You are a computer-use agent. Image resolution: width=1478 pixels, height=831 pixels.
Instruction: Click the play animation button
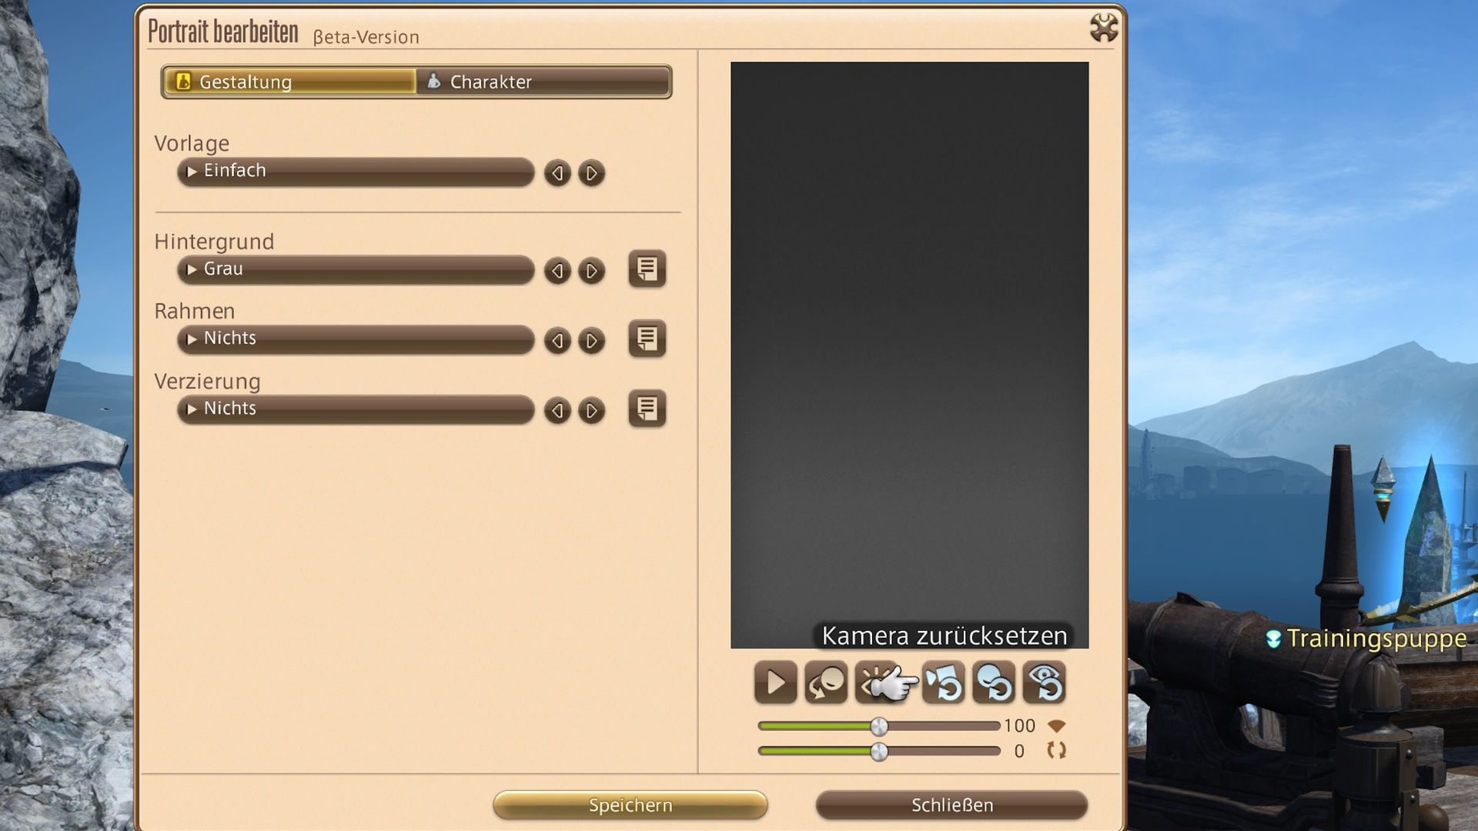coord(775,682)
